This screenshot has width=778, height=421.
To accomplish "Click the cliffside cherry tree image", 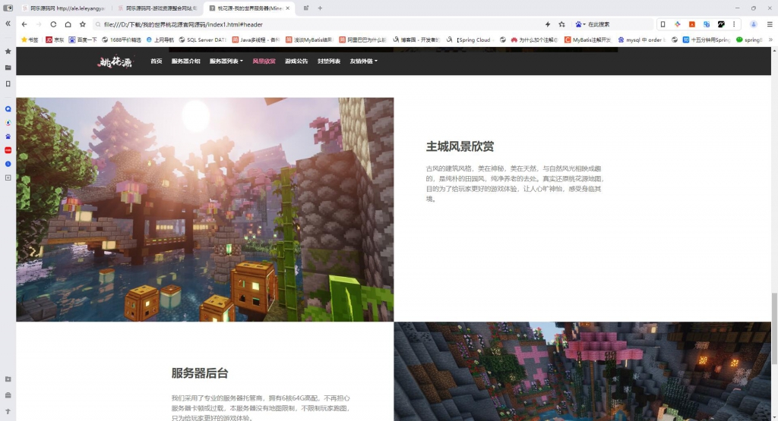I will (x=583, y=372).
